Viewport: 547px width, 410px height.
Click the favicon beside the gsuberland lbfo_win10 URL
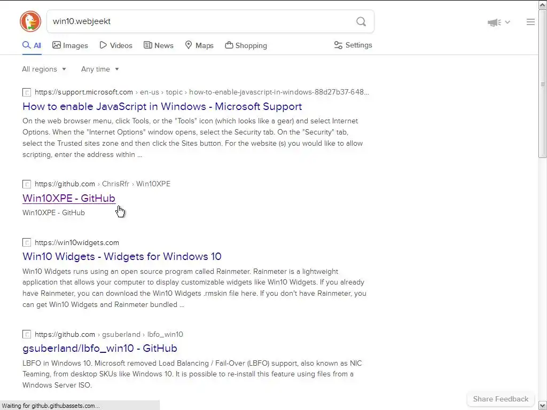point(27,335)
